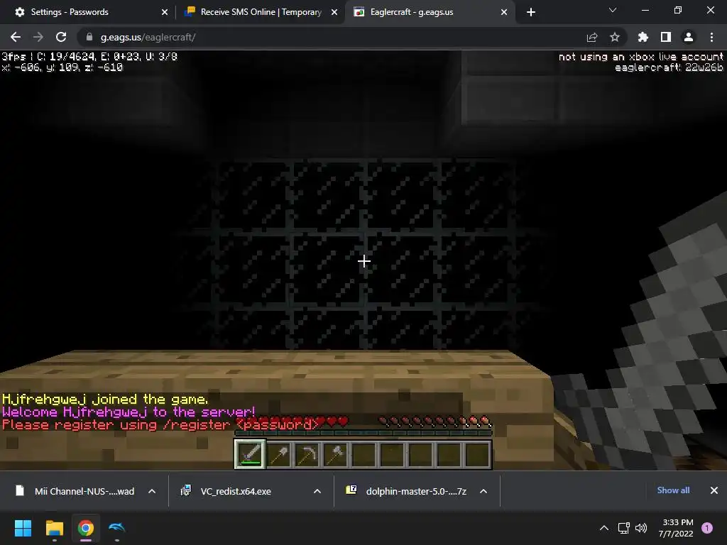Select the last empty hotbar slot

point(476,455)
